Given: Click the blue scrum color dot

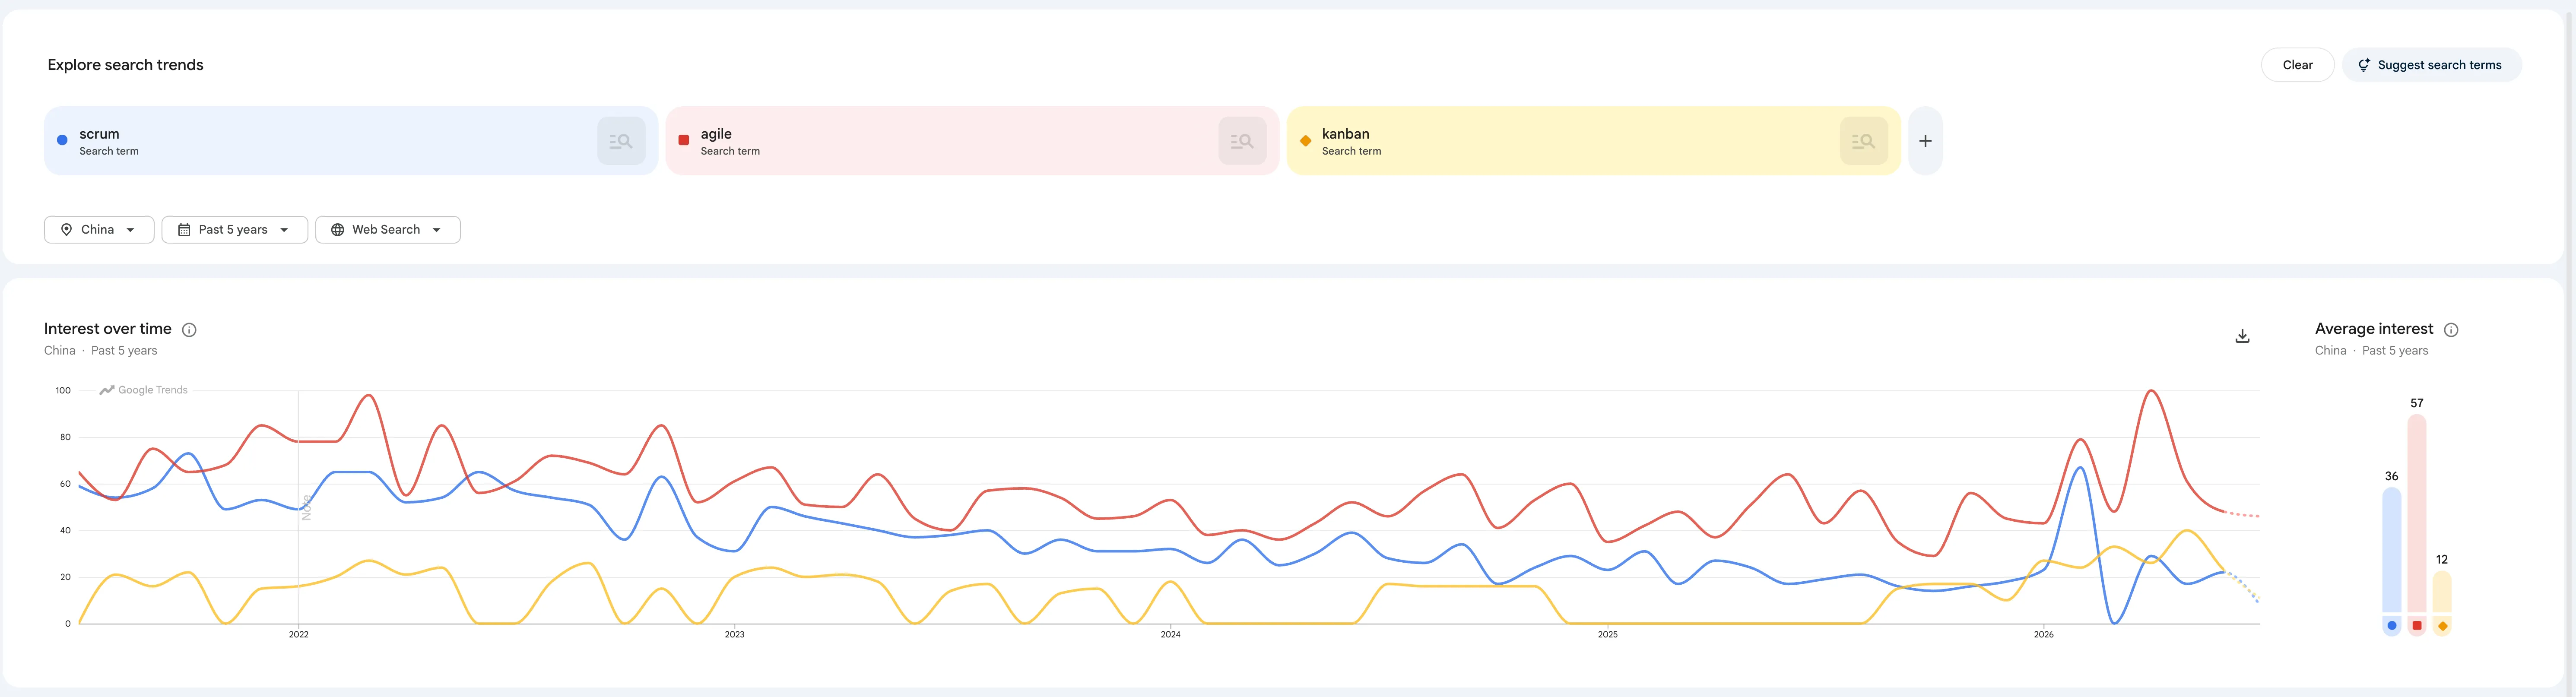Looking at the screenshot, I should click(x=62, y=141).
